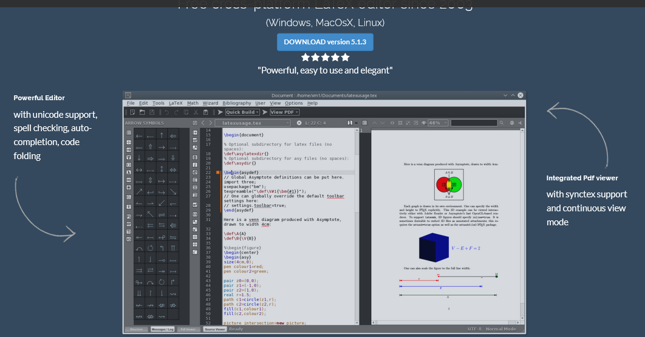Click the editor vertical scrollbar
The image size is (645, 337).
[x=357, y=226]
